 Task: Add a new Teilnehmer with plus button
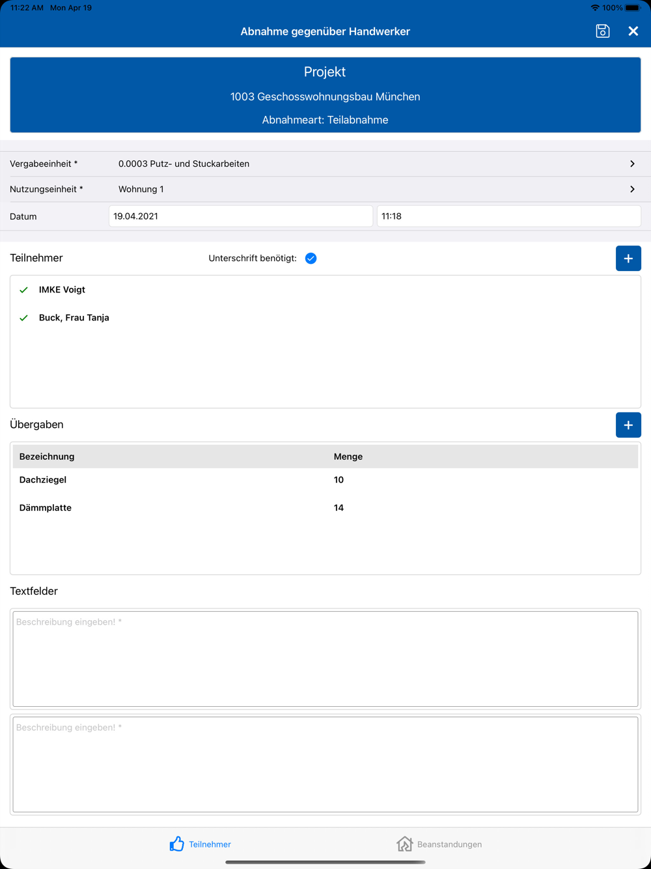(x=628, y=259)
